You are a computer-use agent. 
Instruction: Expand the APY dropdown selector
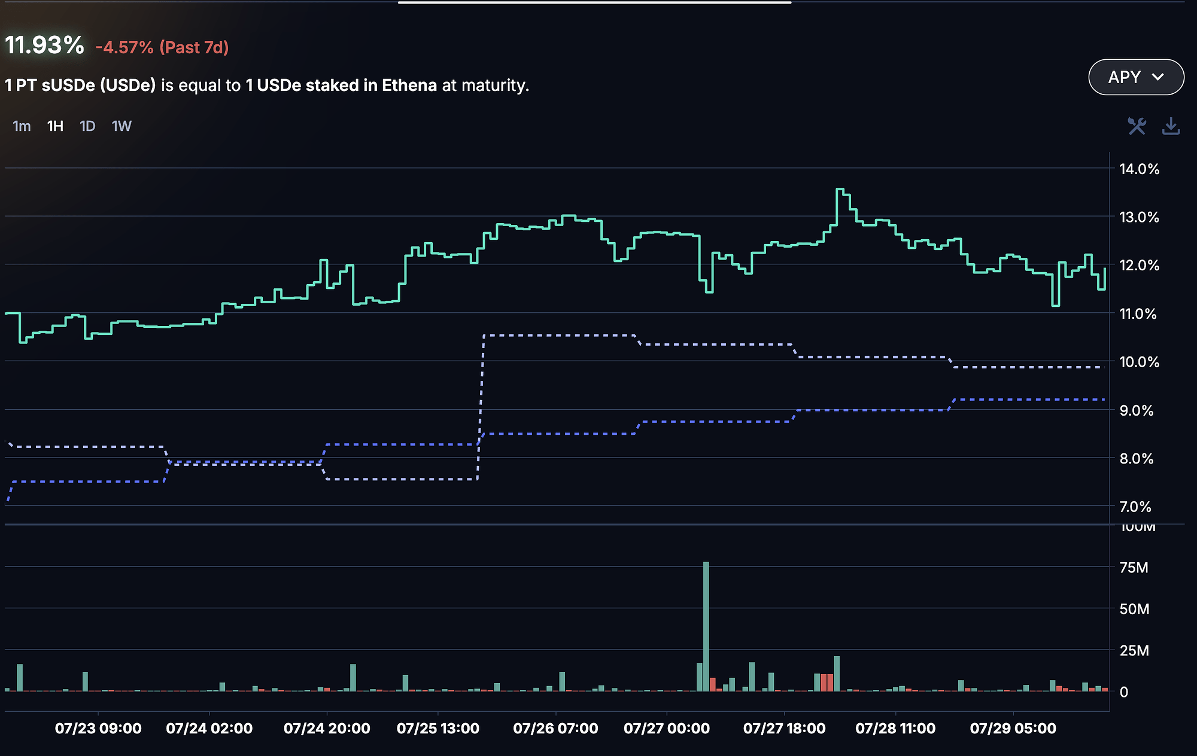point(1135,77)
